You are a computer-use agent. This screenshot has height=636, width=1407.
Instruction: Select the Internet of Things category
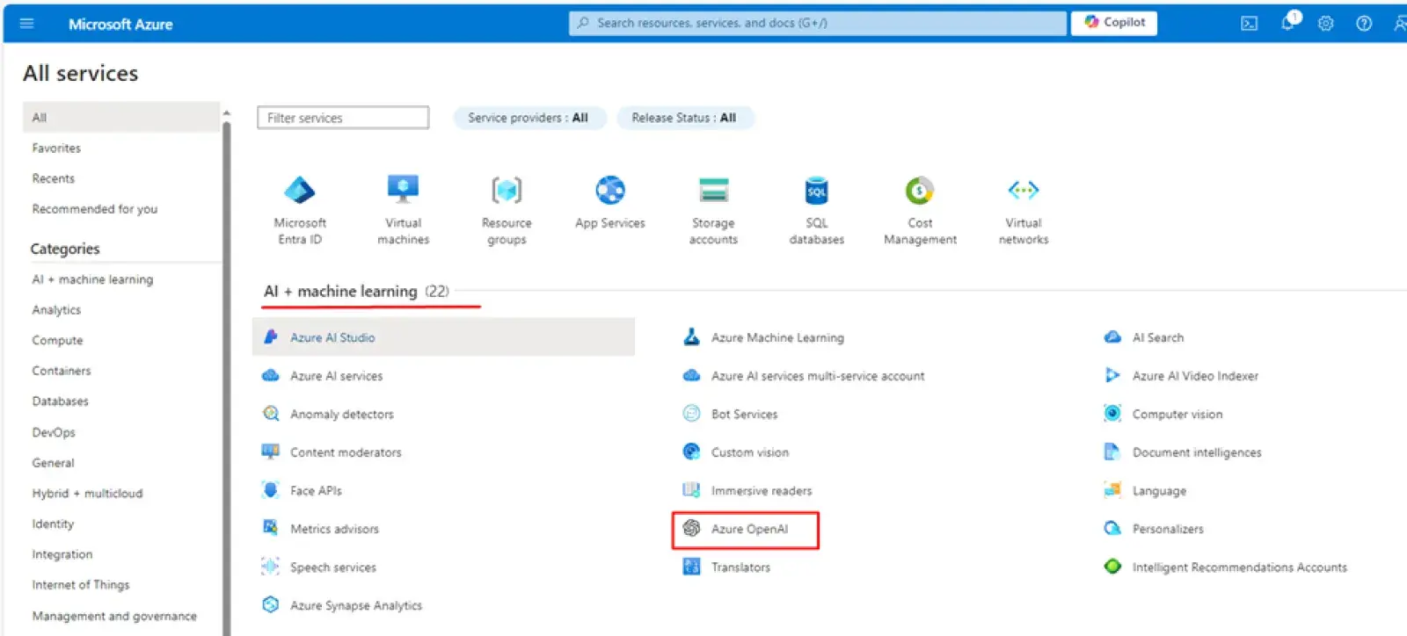click(81, 585)
